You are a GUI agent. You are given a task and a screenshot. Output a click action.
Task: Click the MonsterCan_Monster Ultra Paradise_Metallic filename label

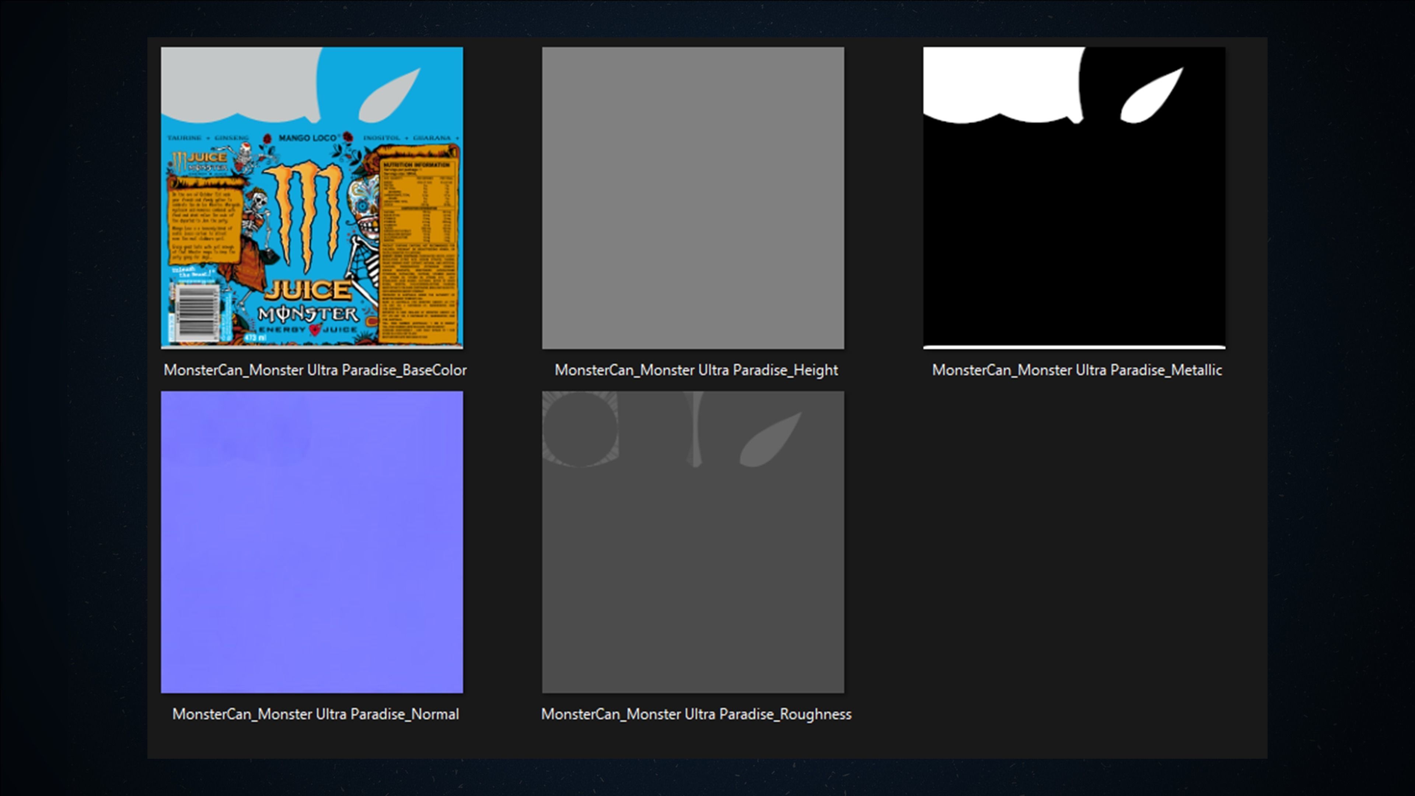pyautogui.click(x=1077, y=370)
